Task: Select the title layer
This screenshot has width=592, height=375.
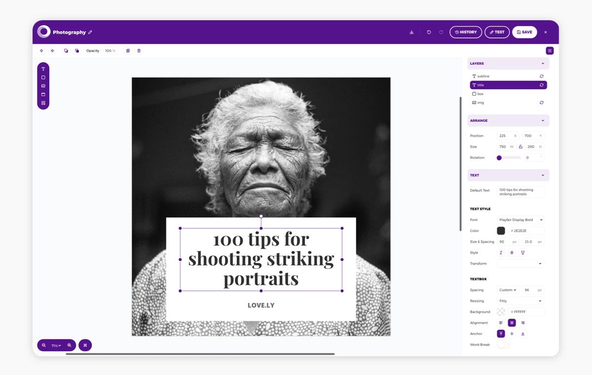Action: pyautogui.click(x=508, y=85)
